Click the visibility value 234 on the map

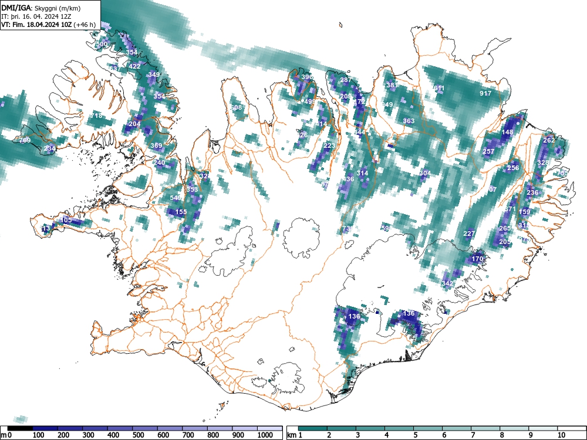(49, 148)
